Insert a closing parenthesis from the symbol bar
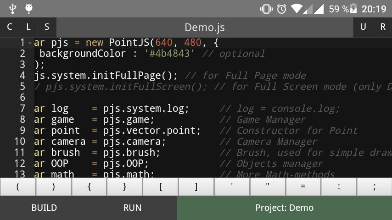Screen dimensions: 392x220 pos(54,187)
